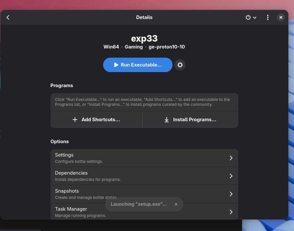Open the Settings options row

pyautogui.click(x=144, y=158)
